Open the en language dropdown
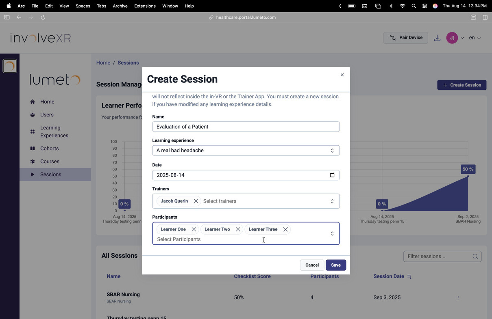This screenshot has width=492, height=319. click(x=475, y=38)
